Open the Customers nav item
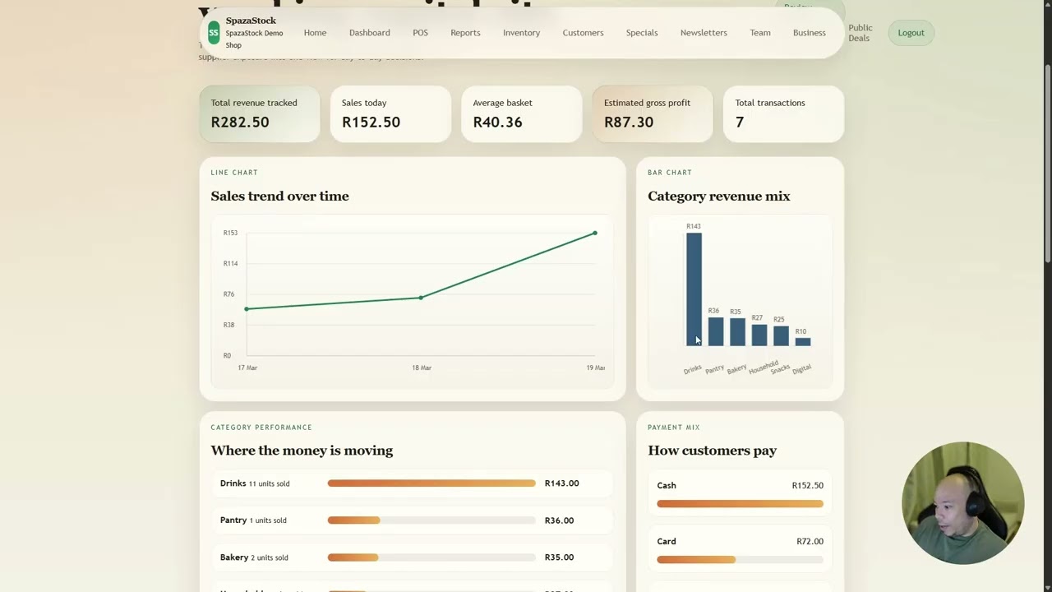 pyautogui.click(x=583, y=33)
